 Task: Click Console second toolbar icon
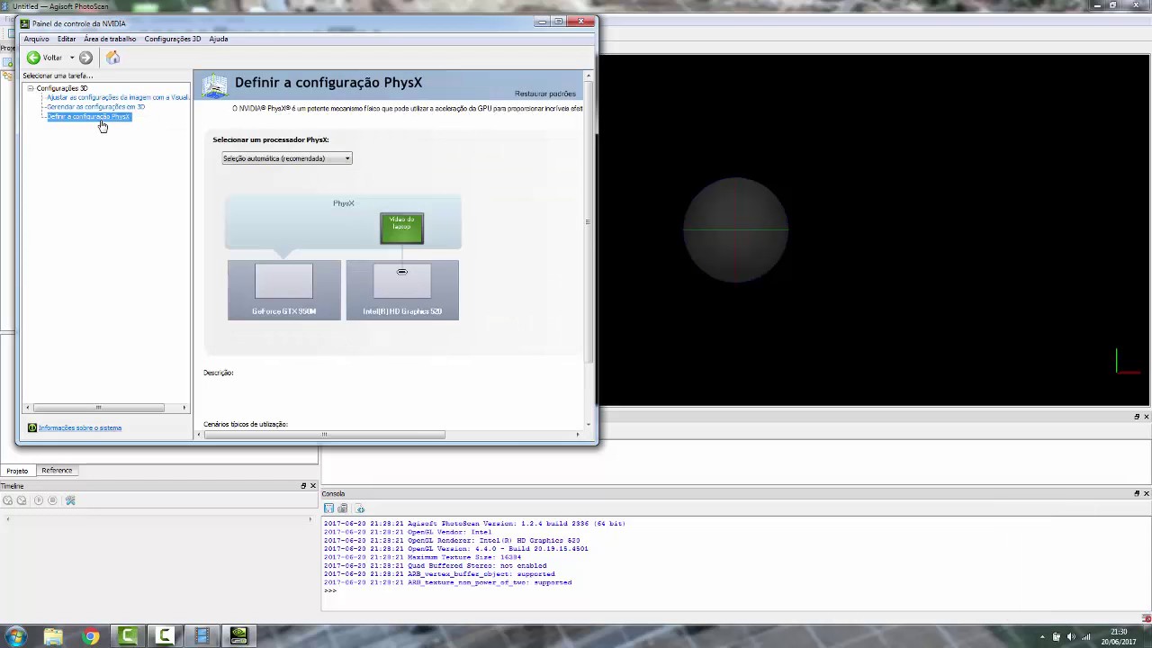pos(342,508)
